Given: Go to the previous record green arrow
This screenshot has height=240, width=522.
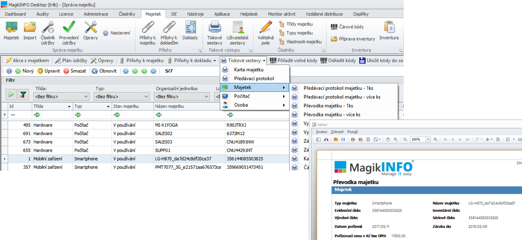Looking at the screenshot, I should tap(135, 71).
